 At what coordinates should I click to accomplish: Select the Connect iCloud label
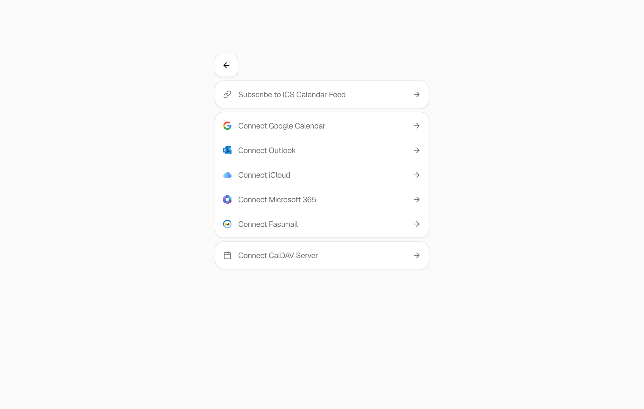pos(264,175)
